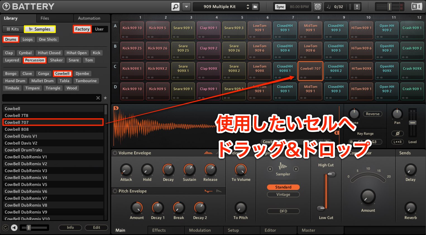Click the Volume Envelope Decay knob
The image size is (426, 235).
(168, 170)
